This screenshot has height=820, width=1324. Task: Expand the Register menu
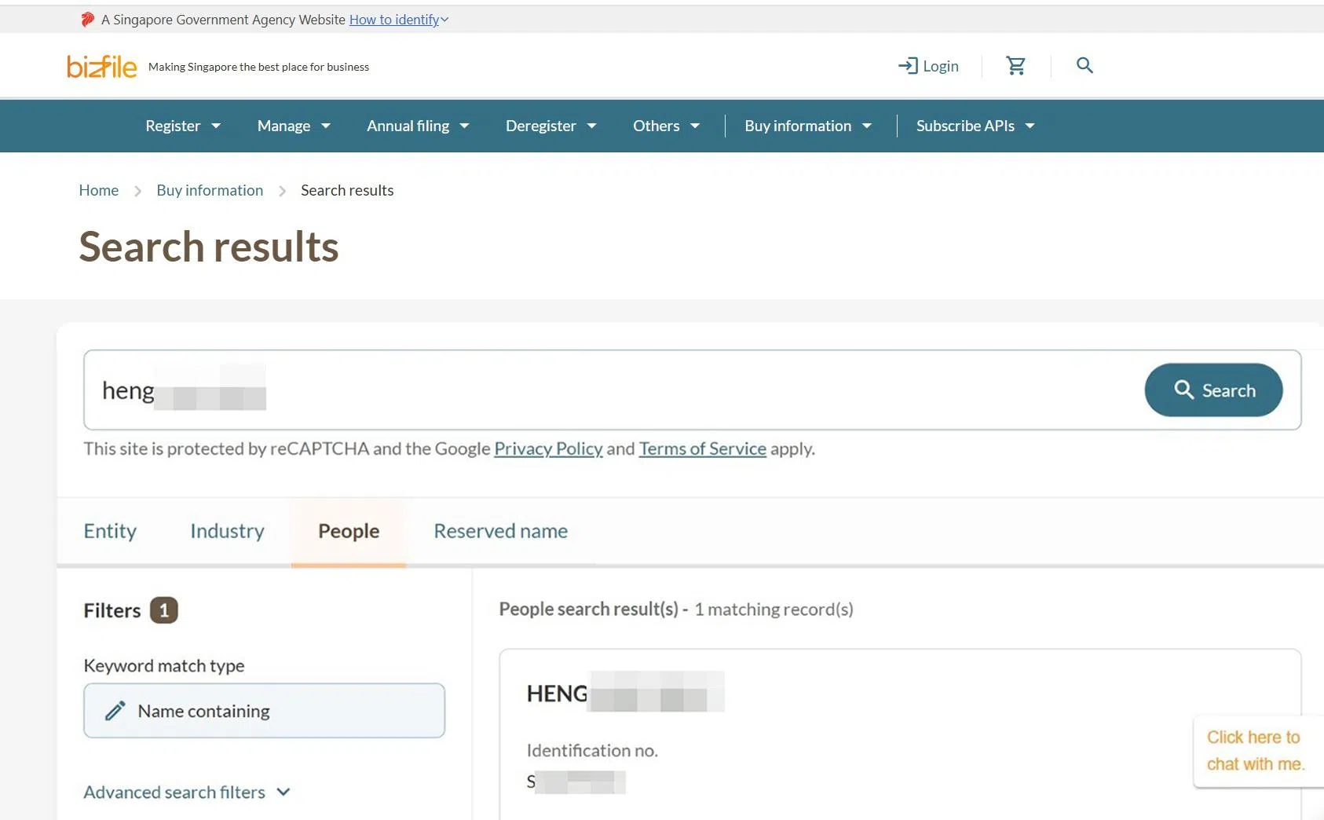click(182, 126)
